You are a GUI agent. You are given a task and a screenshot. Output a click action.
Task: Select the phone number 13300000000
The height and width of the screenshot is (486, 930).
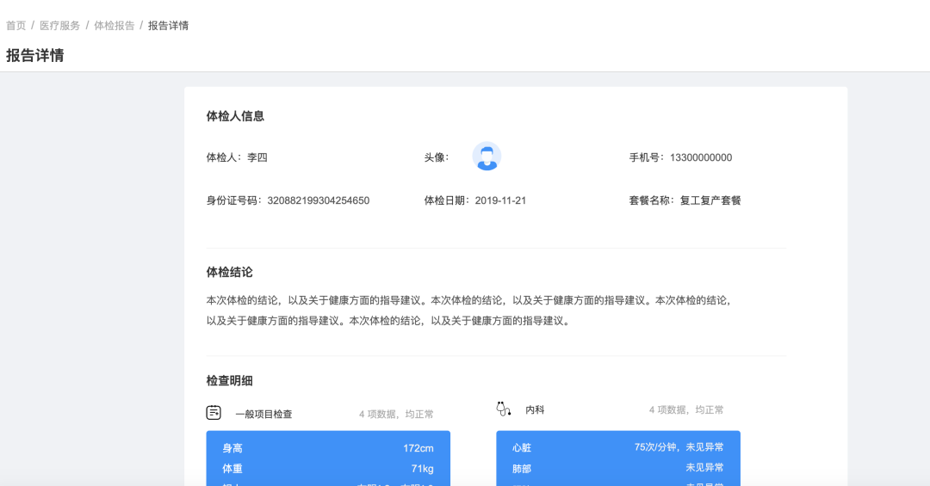click(700, 157)
